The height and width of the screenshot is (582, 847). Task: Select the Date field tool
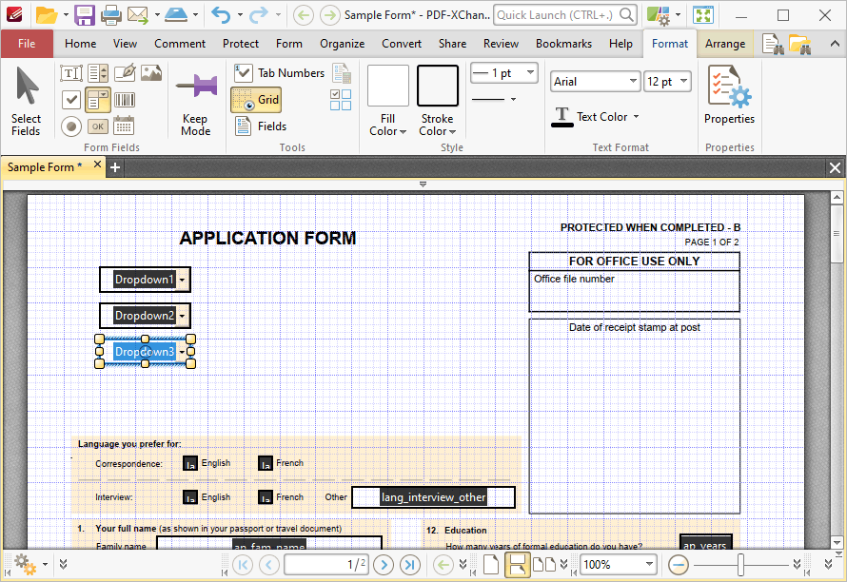[x=124, y=126]
